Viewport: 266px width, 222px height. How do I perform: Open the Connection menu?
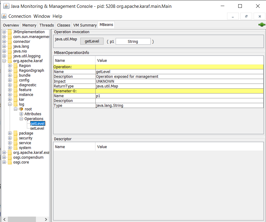[20, 16]
